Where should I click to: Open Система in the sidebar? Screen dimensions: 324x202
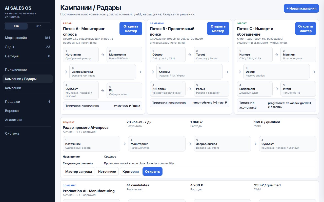click(x=28, y=133)
